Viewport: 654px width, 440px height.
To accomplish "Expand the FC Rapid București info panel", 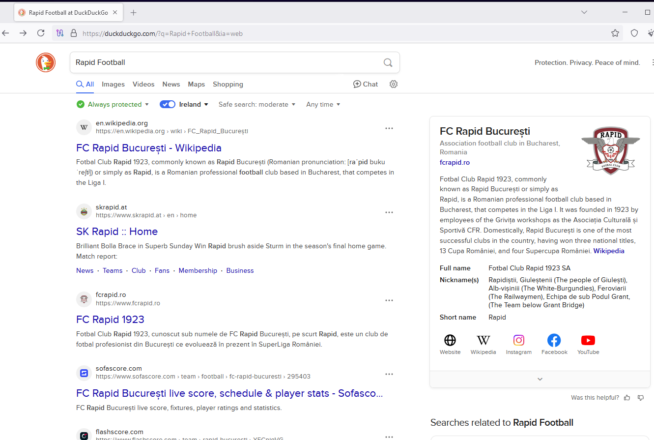I will (540, 379).
